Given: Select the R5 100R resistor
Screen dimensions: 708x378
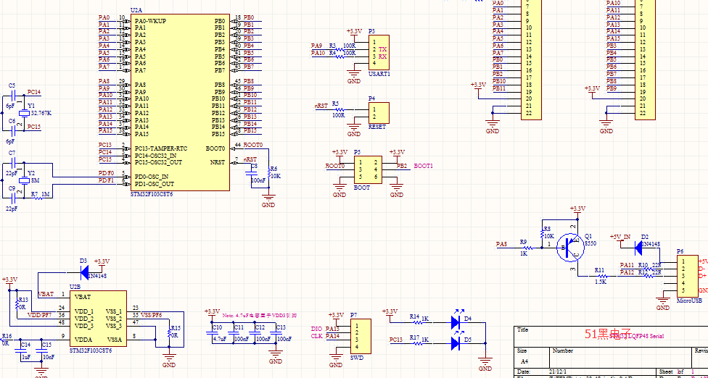Looking at the screenshot, I should 338,110.
